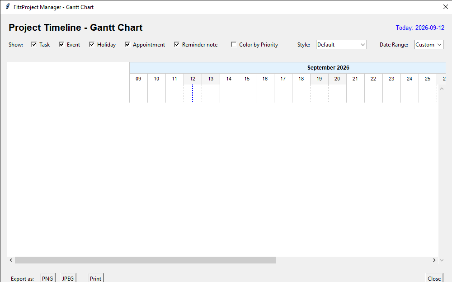Click the left arrow of horizontal scrollbar
The image size is (452, 282).
[x=11, y=260]
